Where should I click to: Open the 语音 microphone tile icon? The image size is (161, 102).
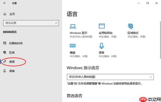(101, 46)
